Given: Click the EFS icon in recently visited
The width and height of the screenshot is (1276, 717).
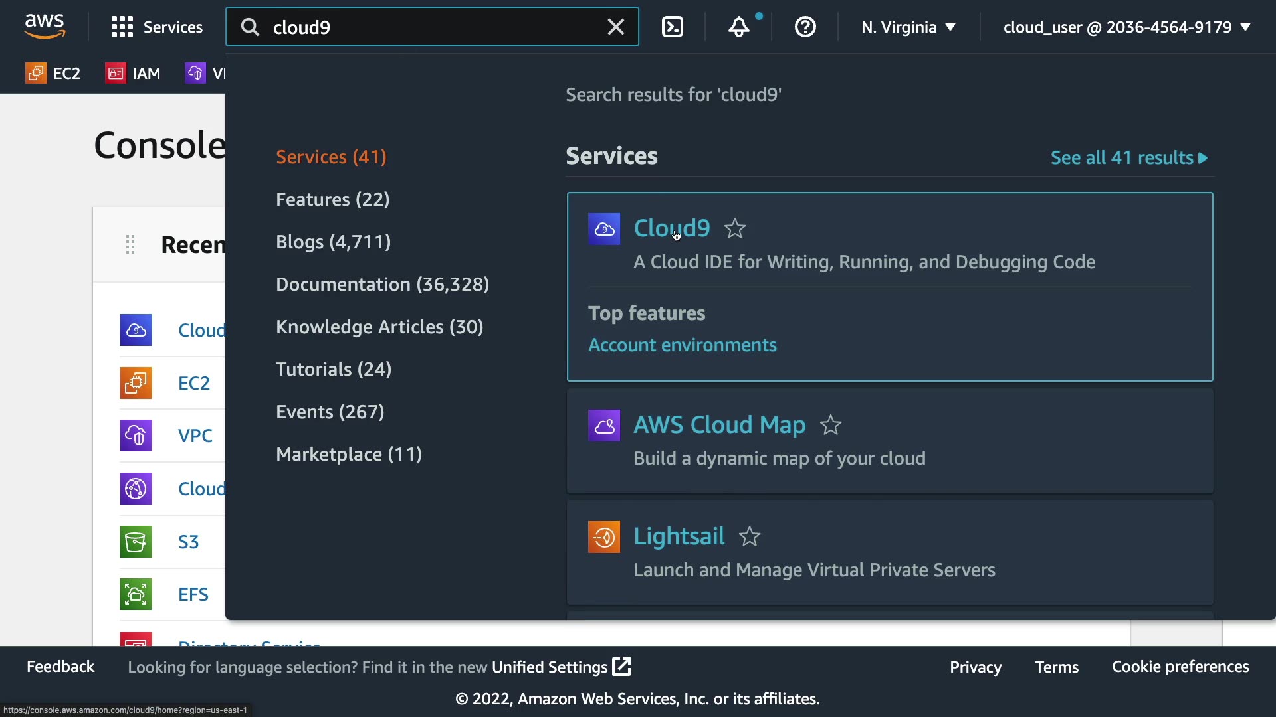Looking at the screenshot, I should click(136, 594).
